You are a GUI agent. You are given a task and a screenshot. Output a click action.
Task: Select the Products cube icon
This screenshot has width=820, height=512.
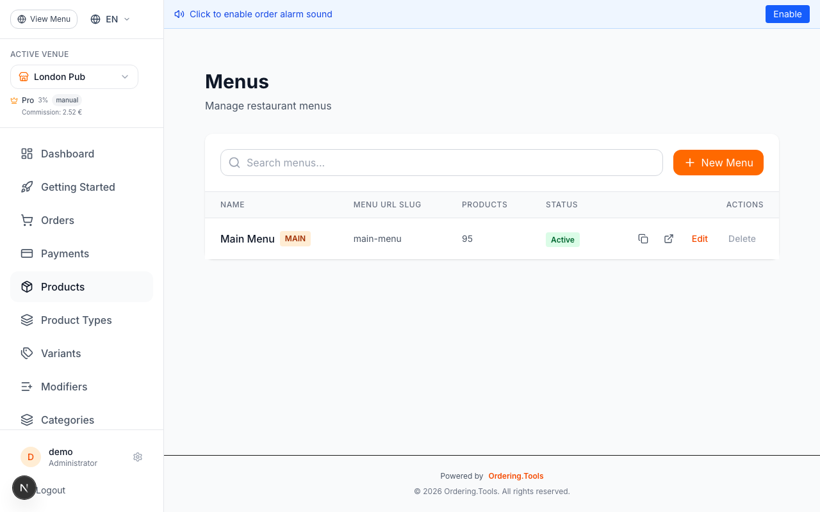pos(26,287)
